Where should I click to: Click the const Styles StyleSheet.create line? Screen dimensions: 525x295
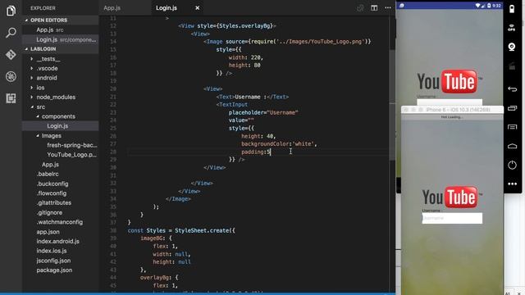tap(181, 230)
